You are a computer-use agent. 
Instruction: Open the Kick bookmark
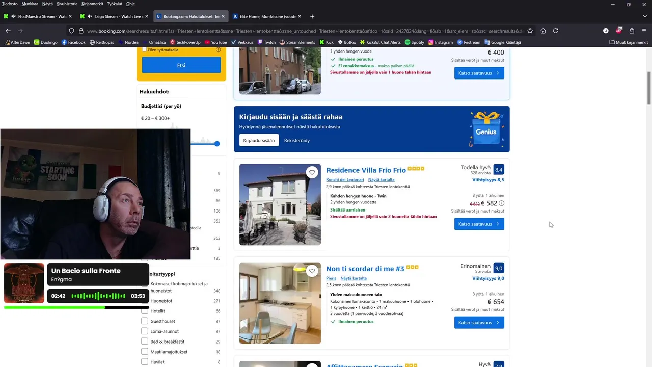327,42
